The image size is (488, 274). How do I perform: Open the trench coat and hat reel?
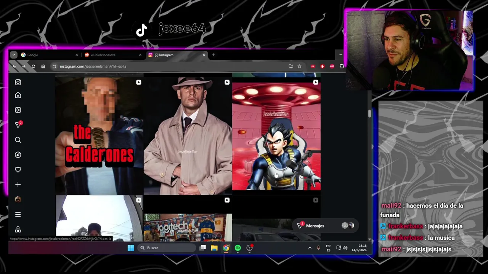pyautogui.click(x=188, y=136)
